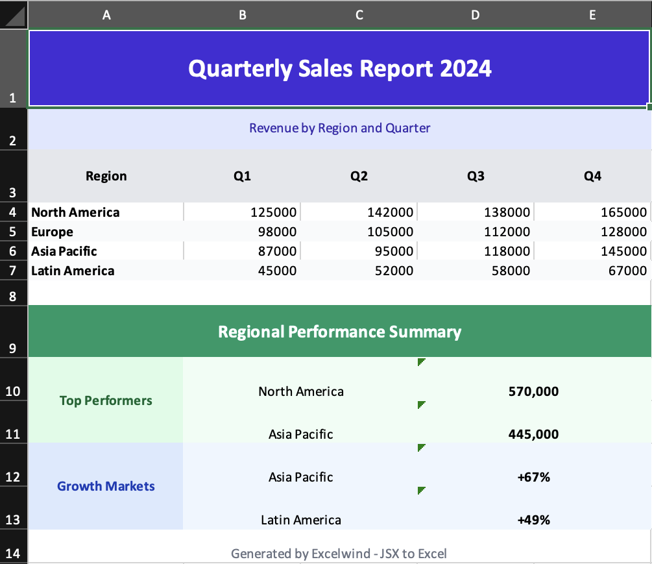
Task: Click the Q3 column heading cell
Action: click(476, 176)
